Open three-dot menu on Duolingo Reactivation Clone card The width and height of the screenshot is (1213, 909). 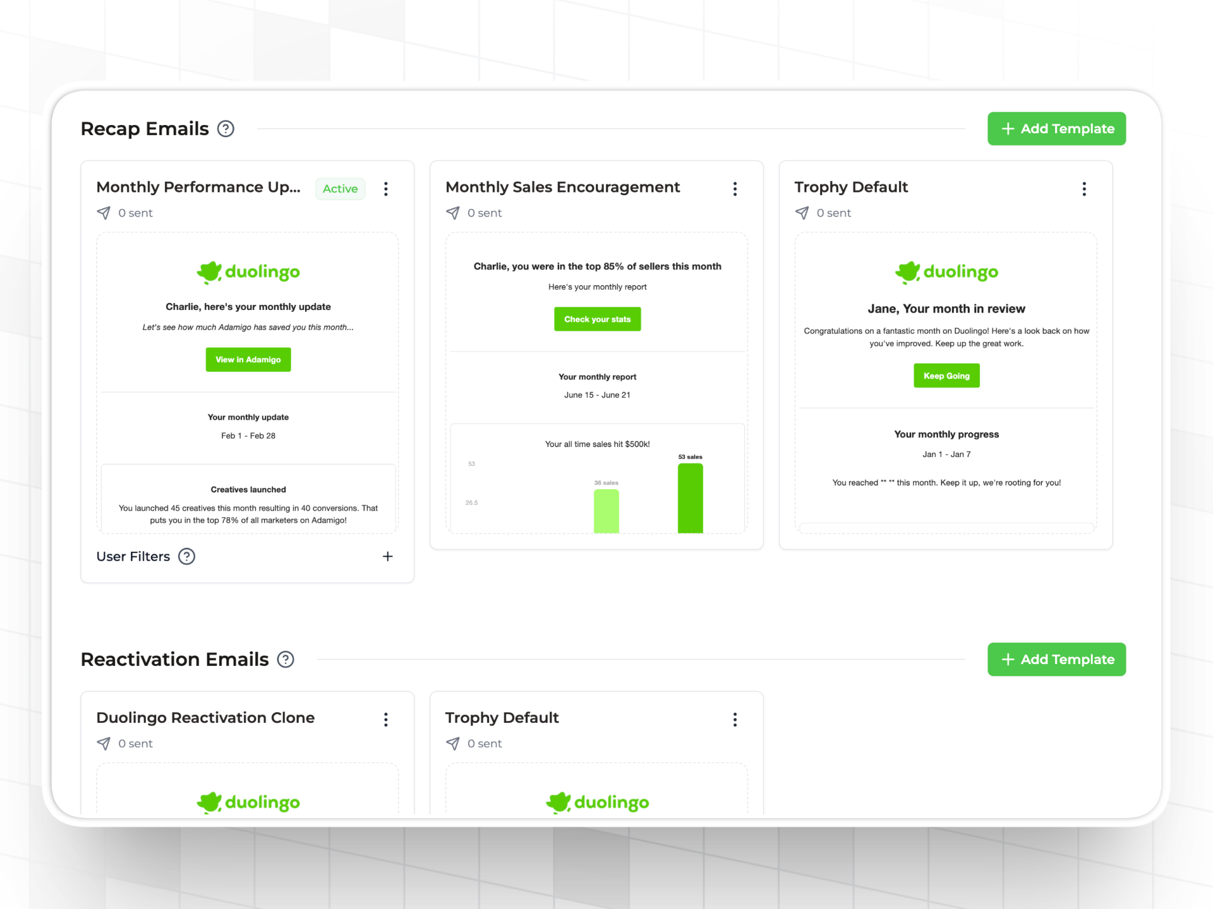tap(385, 720)
